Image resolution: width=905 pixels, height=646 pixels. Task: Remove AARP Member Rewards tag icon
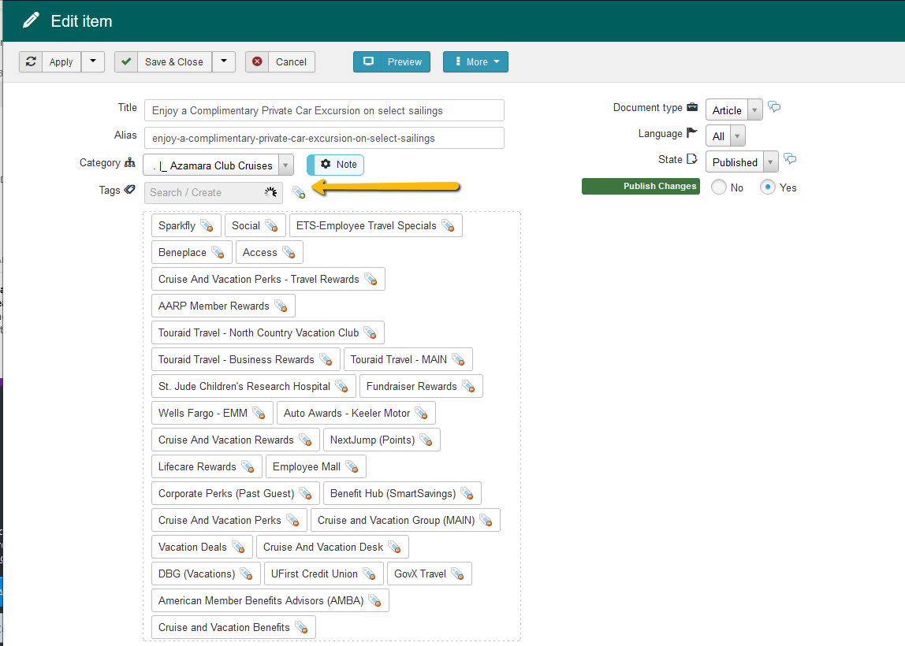point(281,306)
